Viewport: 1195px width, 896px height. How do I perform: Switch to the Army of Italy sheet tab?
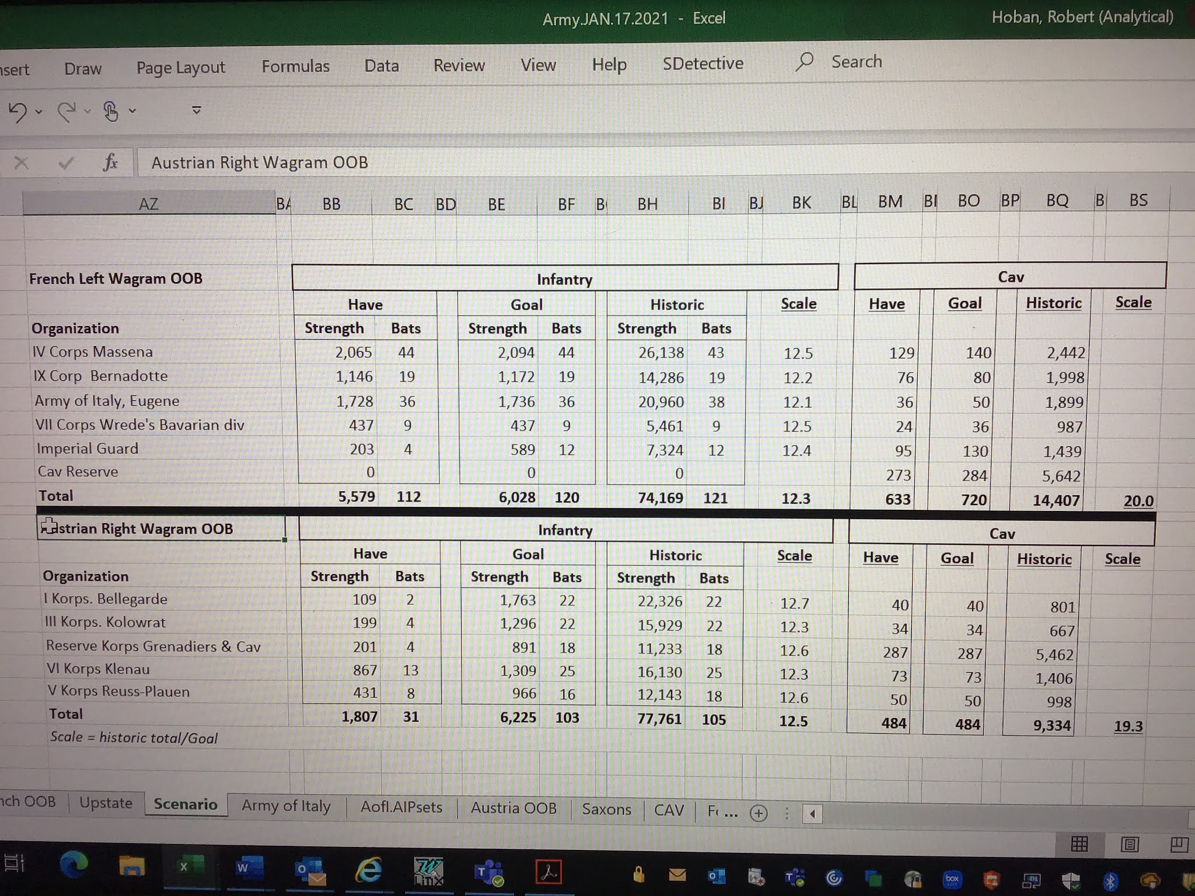click(286, 806)
